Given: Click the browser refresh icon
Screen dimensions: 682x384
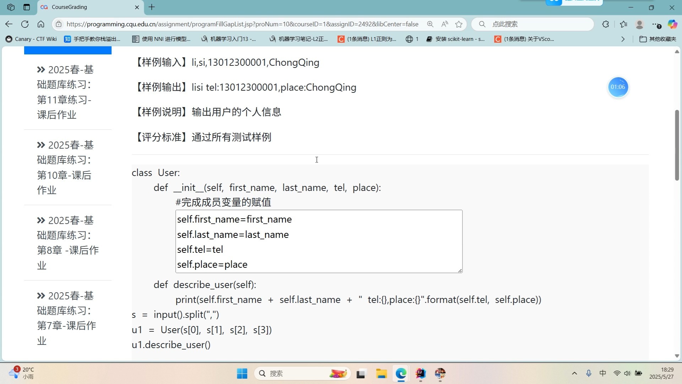Looking at the screenshot, I should 25,24.
